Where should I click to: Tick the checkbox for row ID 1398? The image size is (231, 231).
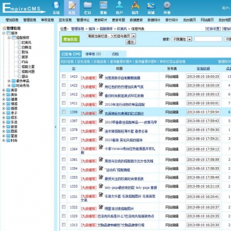click(64, 112)
